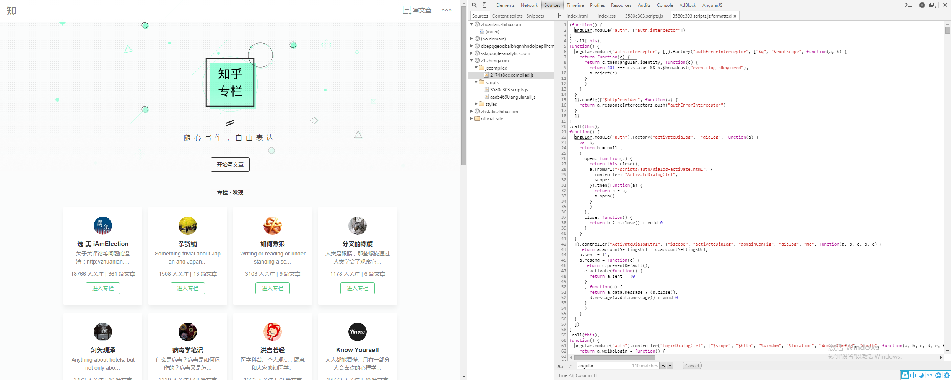Toggle case-sensitive search with the Aa button
Screen dimensions: 951x380
[x=560, y=366]
